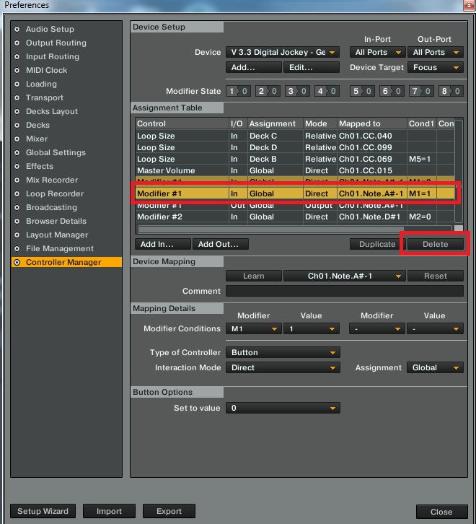Reset the device mapping
This screenshot has height=524, width=476.
click(x=435, y=276)
